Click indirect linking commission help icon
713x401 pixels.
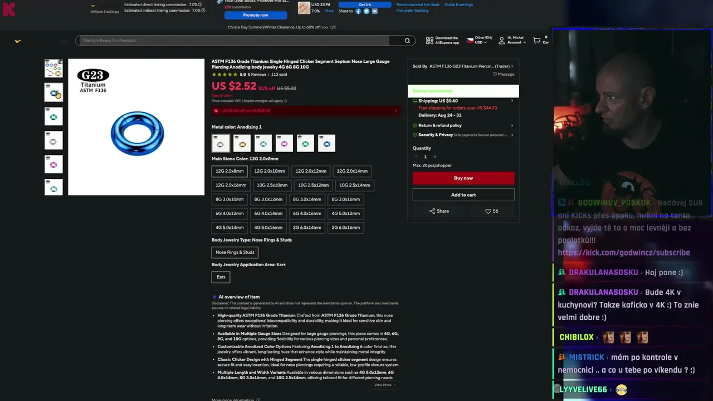tap(203, 11)
